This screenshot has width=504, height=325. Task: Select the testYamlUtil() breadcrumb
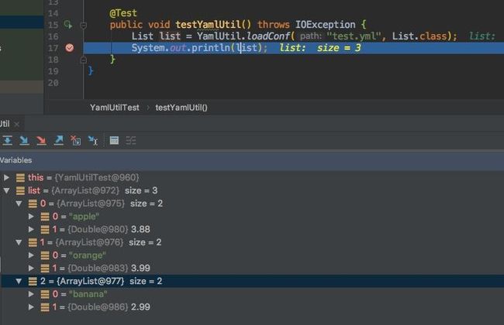[181, 108]
